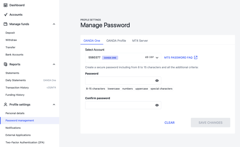Screen dimensions: 240x147
Task: Click the OANDA ONE badge in account selector
Action: click(110, 58)
